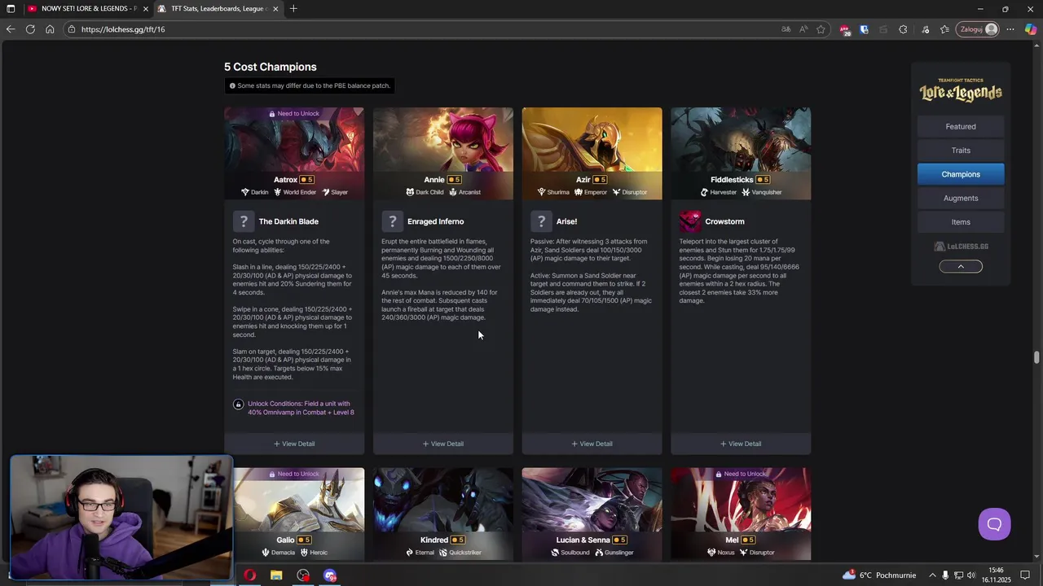
Task: Go back to the previous page
Action: [x=11, y=29]
